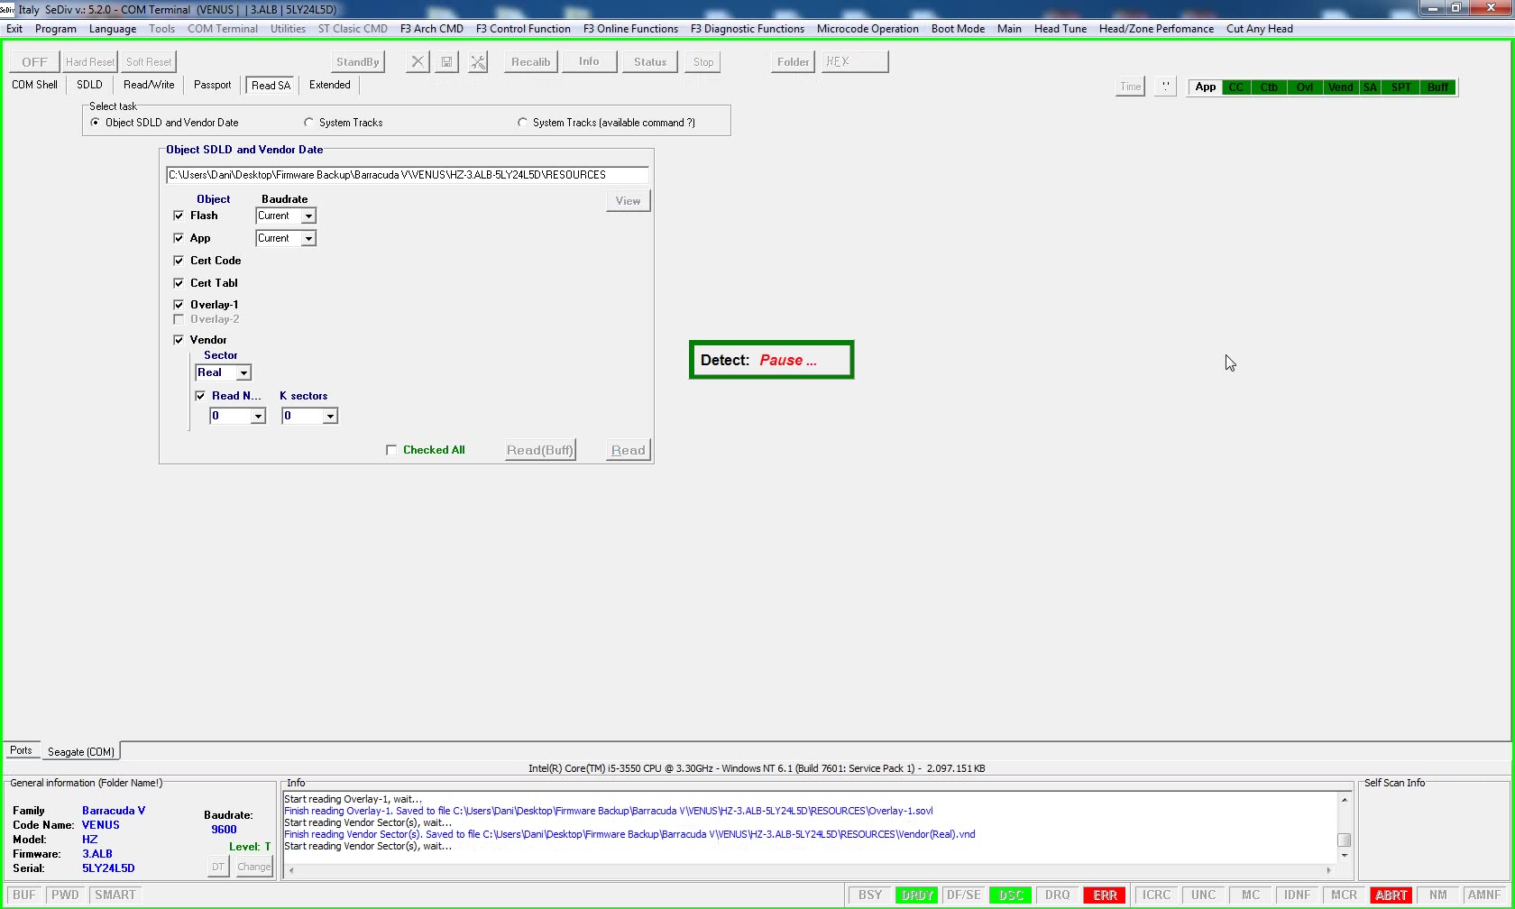The height and width of the screenshot is (909, 1515).
Task: Click the ERR status indicator
Action: click(1105, 895)
